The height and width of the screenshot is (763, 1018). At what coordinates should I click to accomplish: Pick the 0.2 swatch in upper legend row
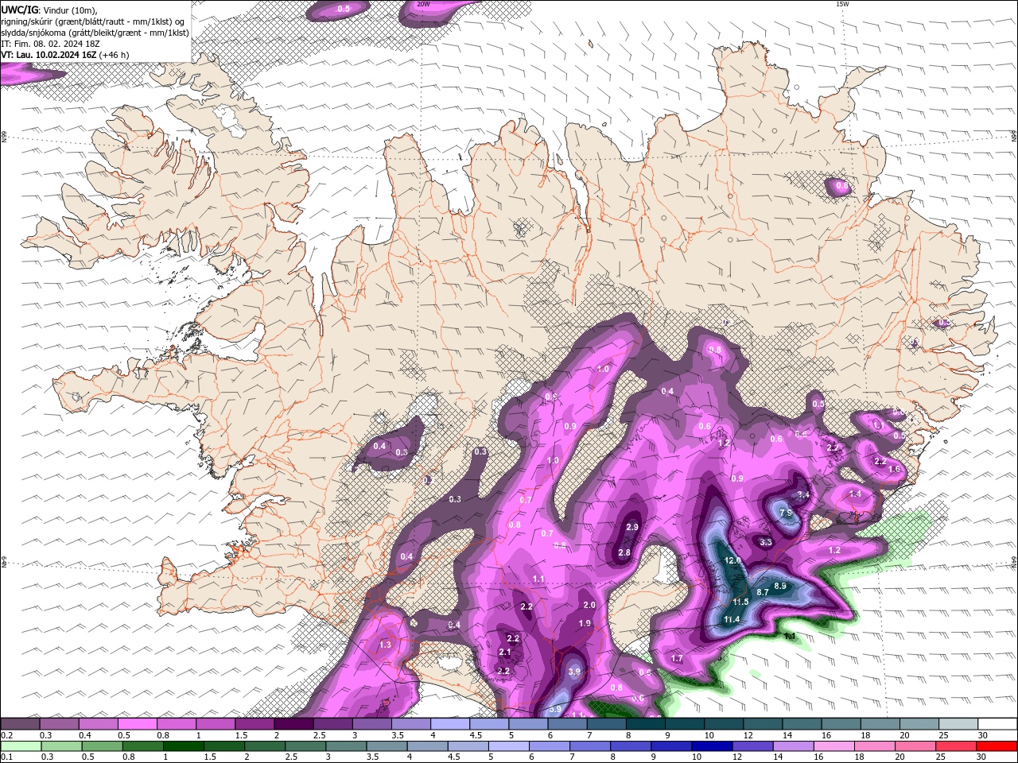pos(20,723)
